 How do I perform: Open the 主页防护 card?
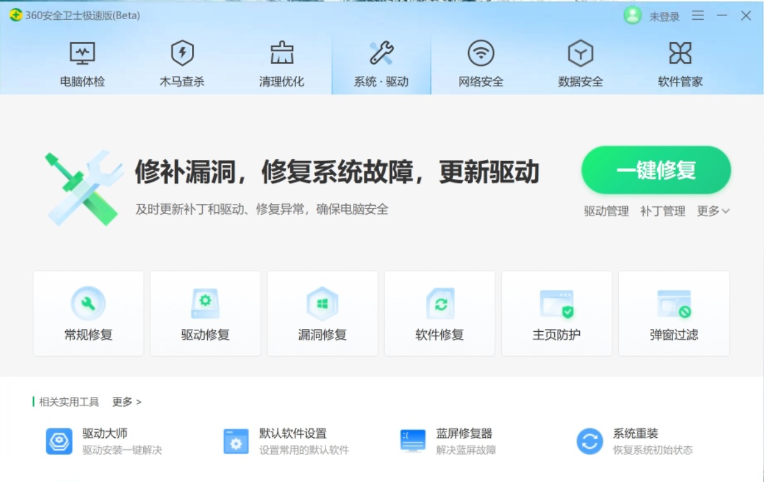[556, 313]
